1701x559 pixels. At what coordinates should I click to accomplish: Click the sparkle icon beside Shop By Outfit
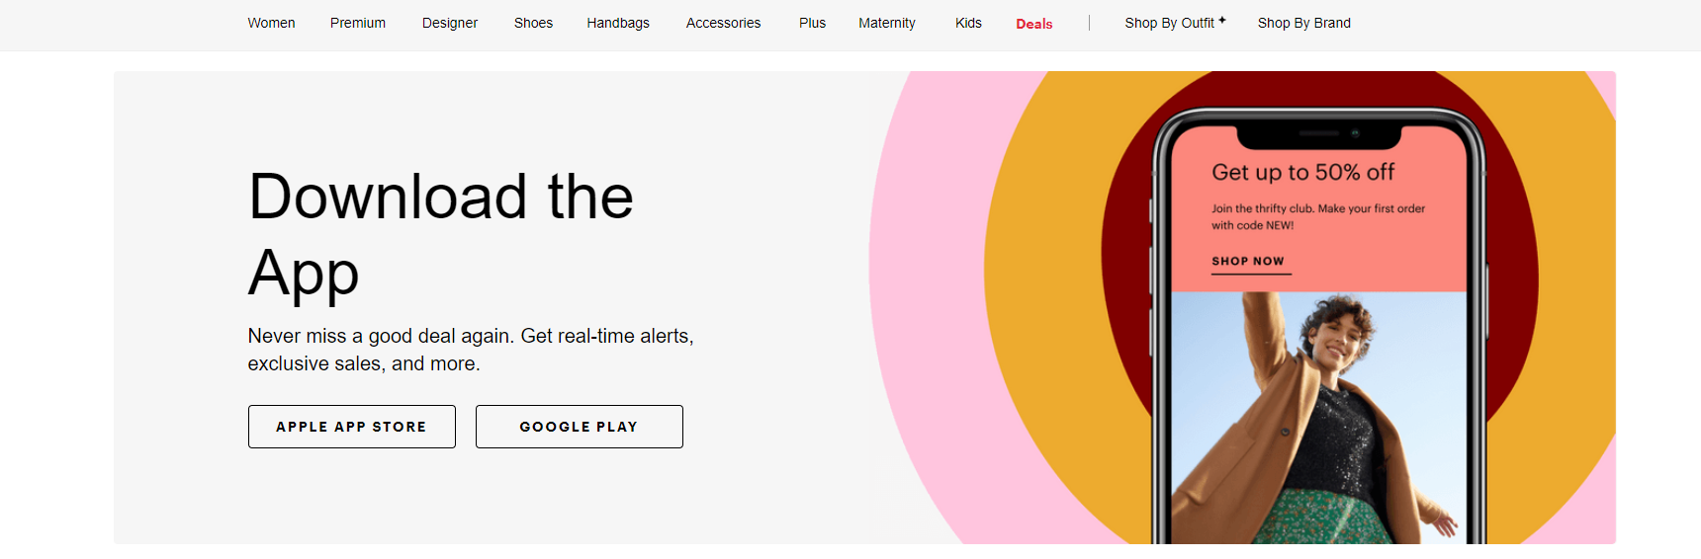point(1222,20)
